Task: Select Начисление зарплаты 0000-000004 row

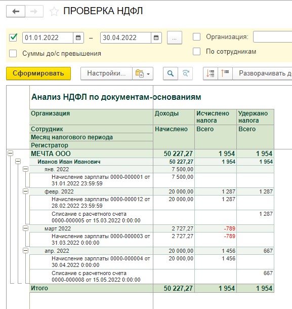Action: (x=92, y=262)
